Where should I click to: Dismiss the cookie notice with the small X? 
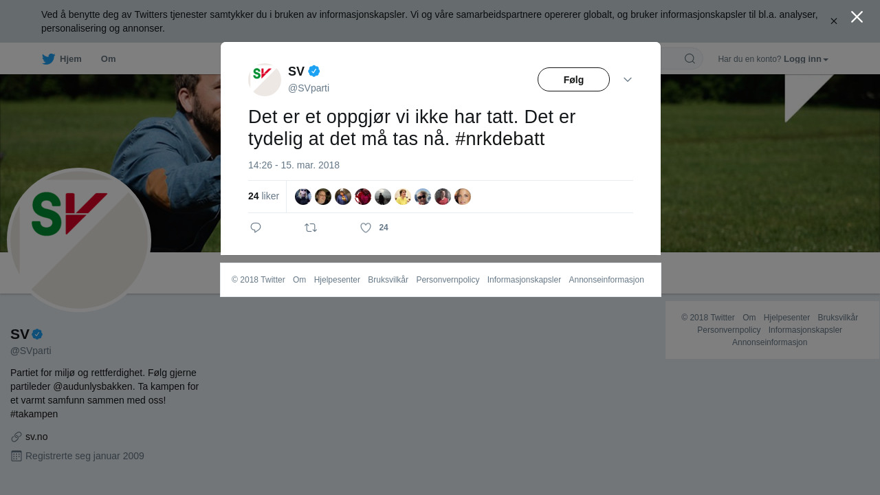833,21
